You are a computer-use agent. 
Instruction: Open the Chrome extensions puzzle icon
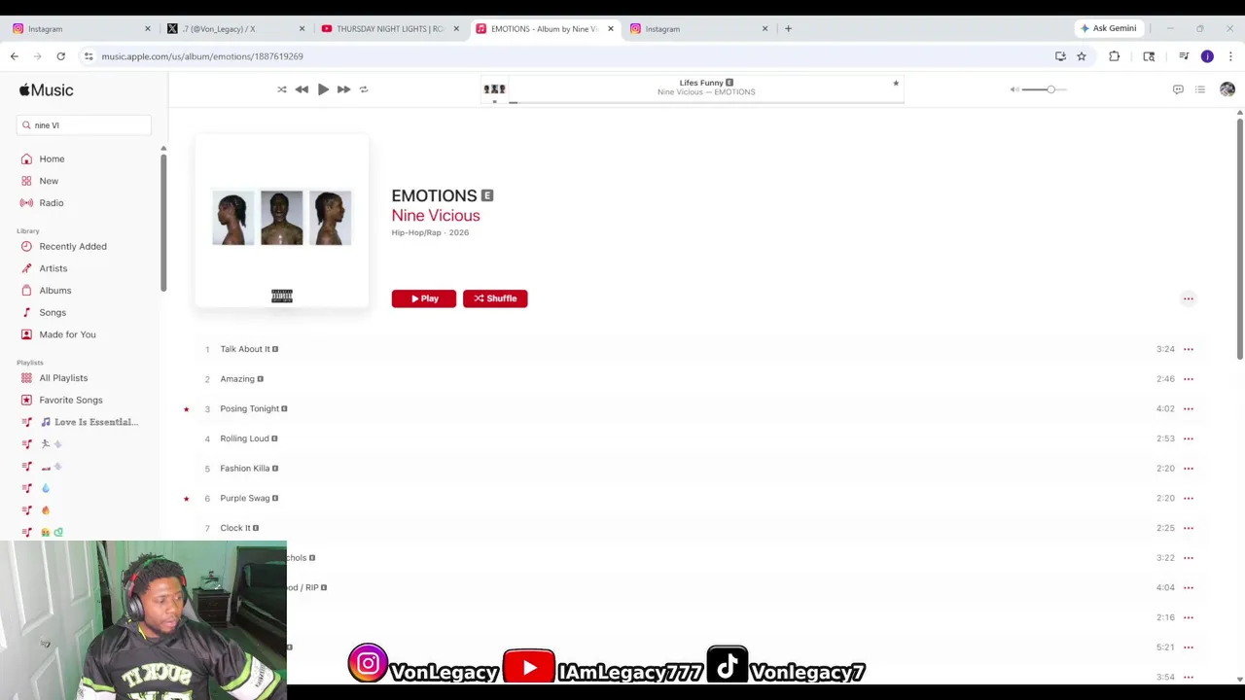pyautogui.click(x=1115, y=56)
